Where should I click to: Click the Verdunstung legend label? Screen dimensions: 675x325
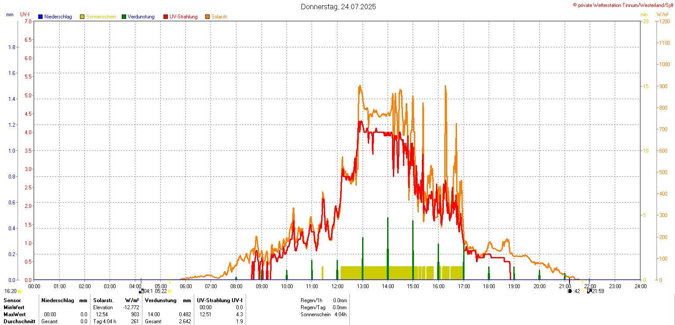(x=141, y=17)
